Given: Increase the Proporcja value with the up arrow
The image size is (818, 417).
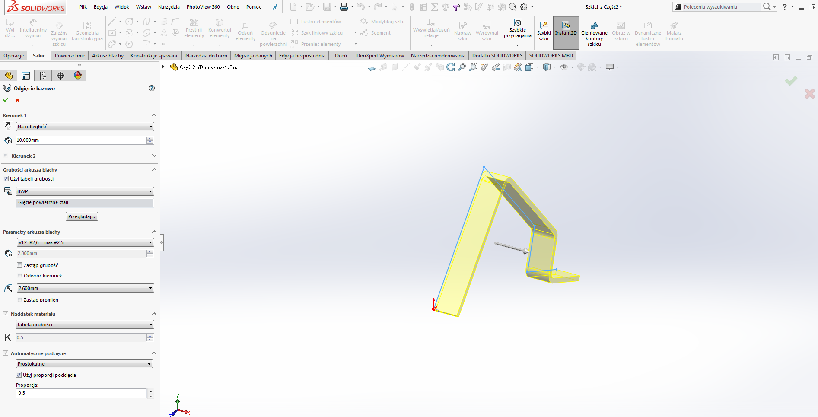Looking at the screenshot, I should (x=150, y=391).
